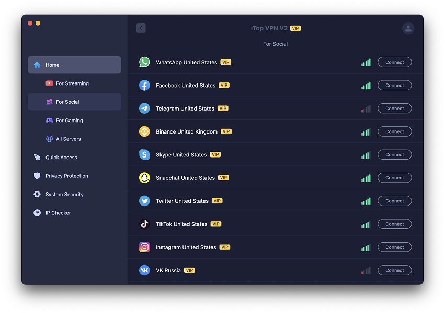Select 'TikTok United States' server name
Screen dimensions: 445x313
181,224
